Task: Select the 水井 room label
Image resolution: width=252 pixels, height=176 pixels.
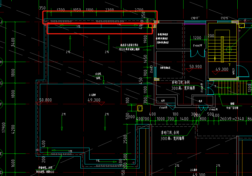Action: point(163,101)
